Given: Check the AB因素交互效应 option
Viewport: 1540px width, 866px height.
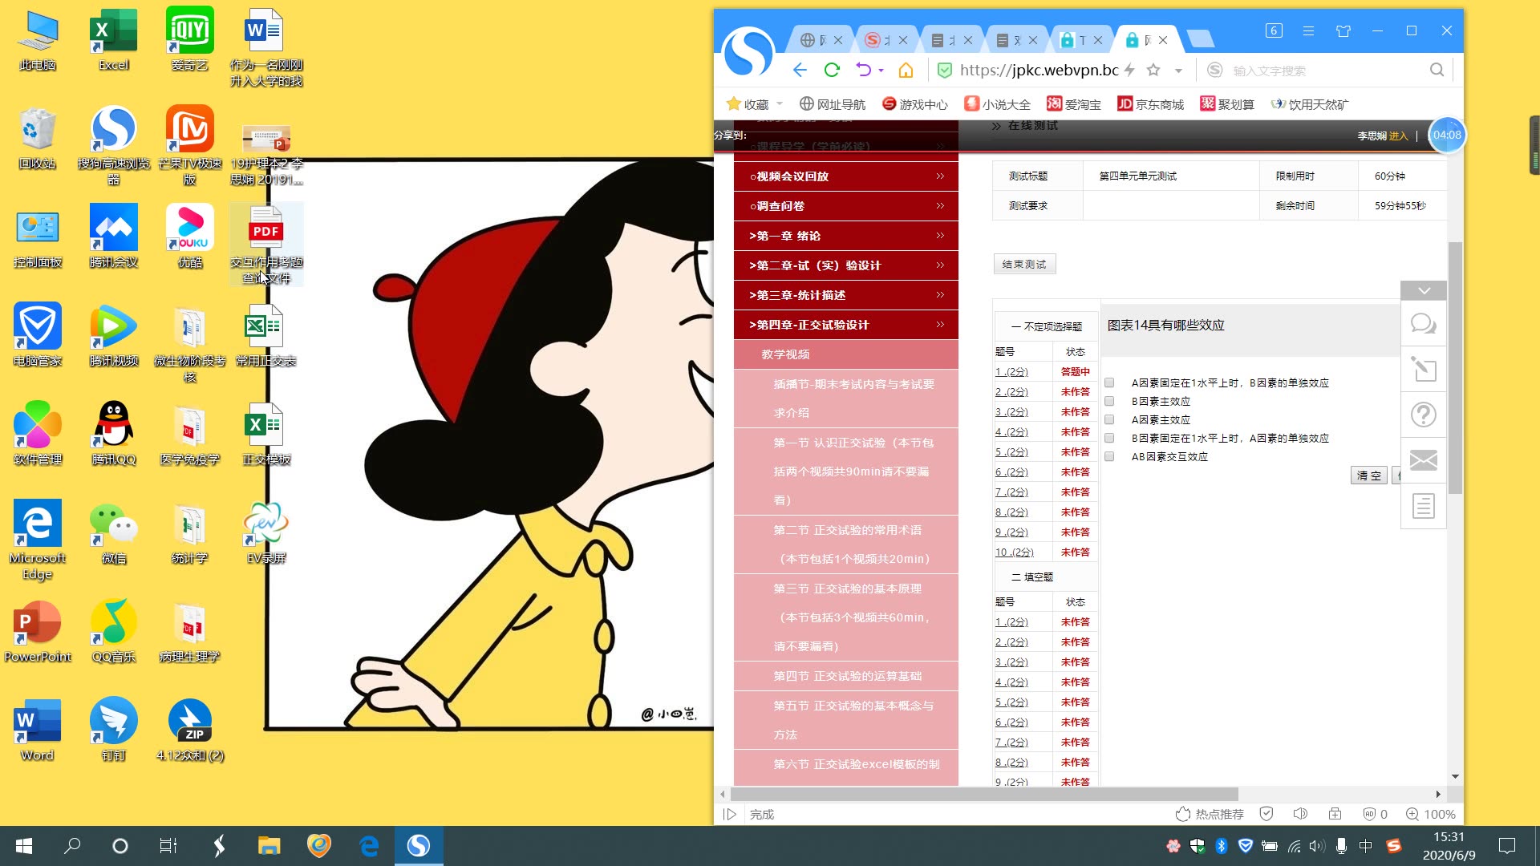Looking at the screenshot, I should (1109, 457).
